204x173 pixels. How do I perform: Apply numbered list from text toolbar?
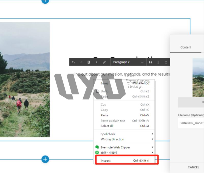(x=158, y=62)
